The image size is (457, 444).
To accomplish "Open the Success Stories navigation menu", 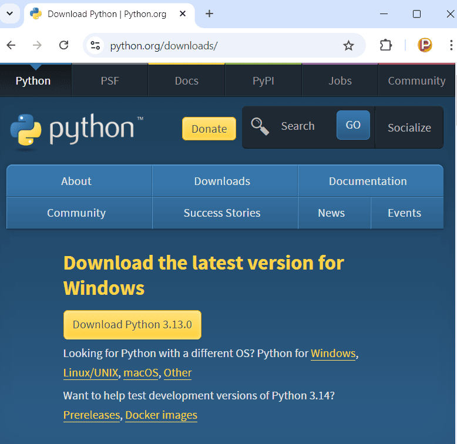I will point(225,213).
